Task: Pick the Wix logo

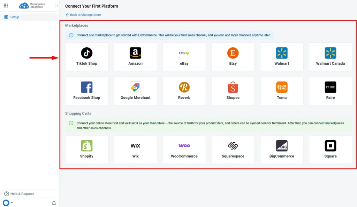Action: [136, 146]
